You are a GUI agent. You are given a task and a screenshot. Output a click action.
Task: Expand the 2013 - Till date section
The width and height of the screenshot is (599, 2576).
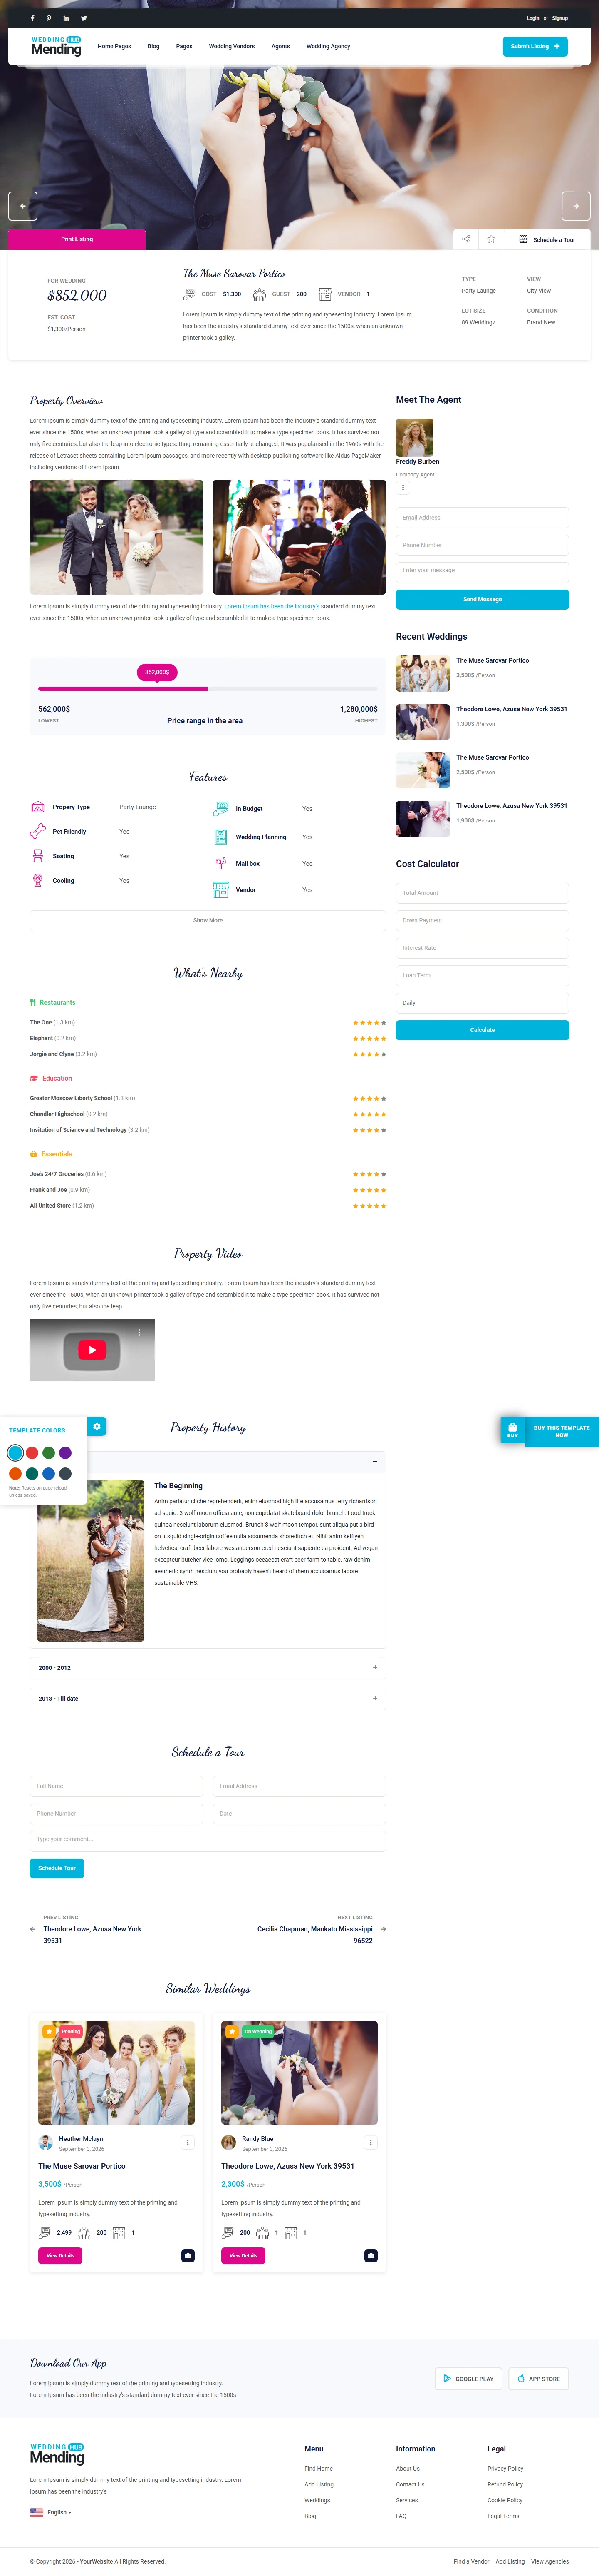(x=208, y=1698)
